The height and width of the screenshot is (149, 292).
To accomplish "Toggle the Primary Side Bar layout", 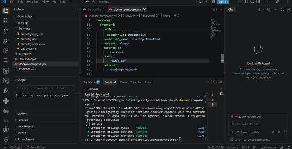I will (x=246, y=2).
